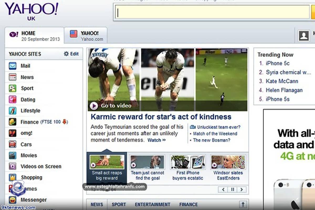Click the Yahoo UK logo
Screen dimensions: 315x210
pos(31,11)
